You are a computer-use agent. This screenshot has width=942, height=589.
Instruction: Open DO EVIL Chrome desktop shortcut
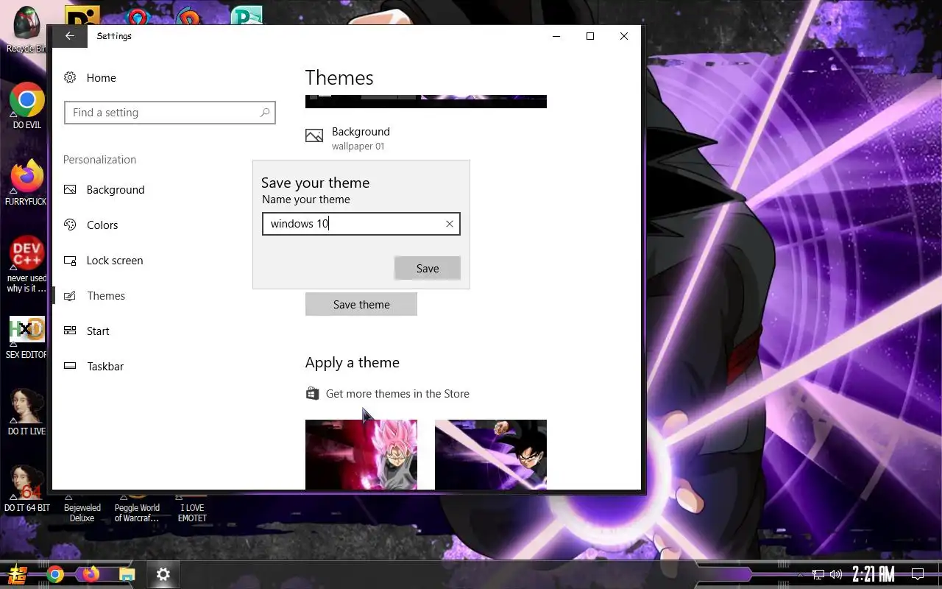click(x=26, y=105)
